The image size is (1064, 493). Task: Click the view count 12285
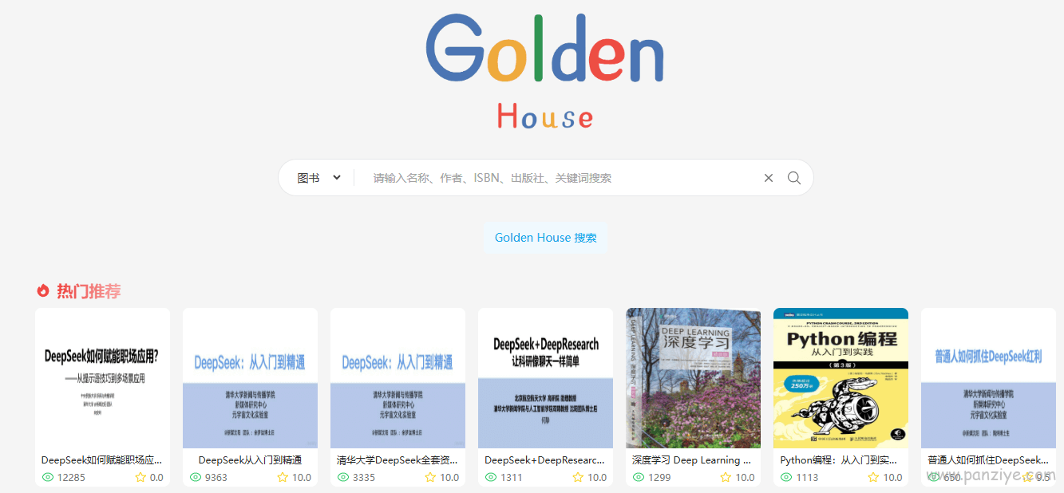click(x=71, y=478)
